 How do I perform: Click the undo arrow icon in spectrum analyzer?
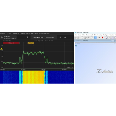point(27,37)
